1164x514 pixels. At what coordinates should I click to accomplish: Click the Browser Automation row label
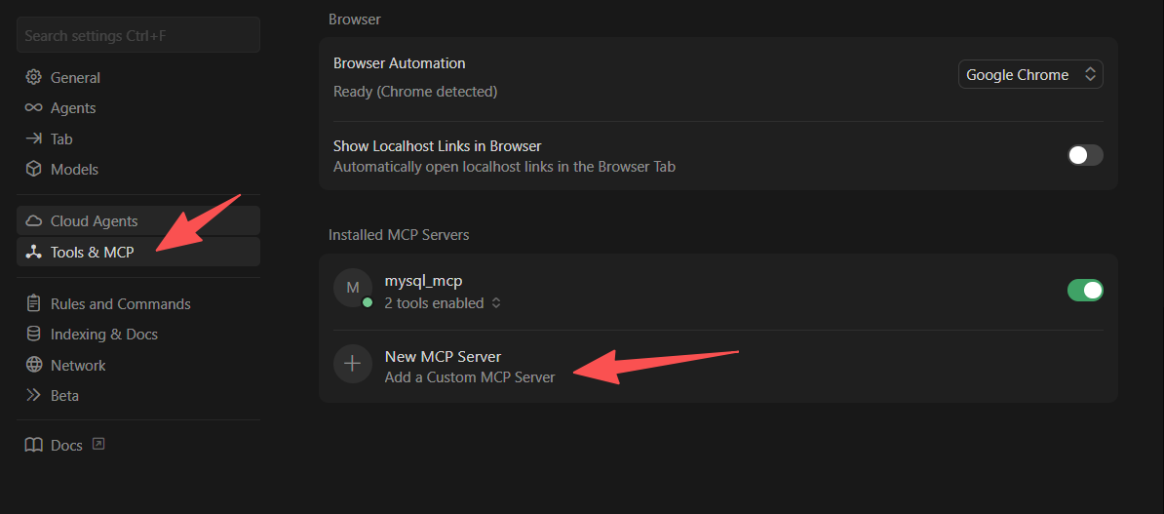[400, 63]
